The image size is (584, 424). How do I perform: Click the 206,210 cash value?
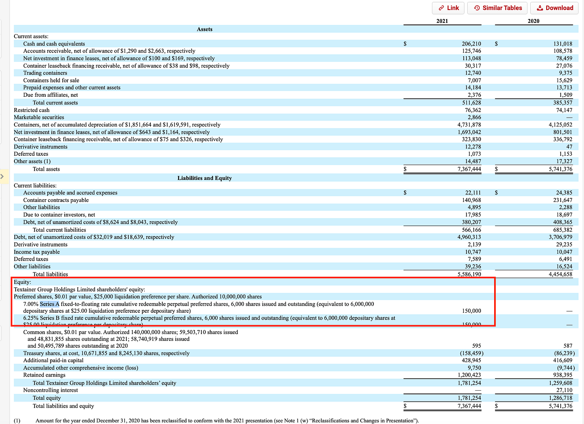[471, 44]
